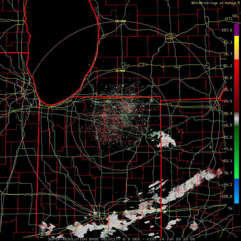Click the VEL legend title

point(235,16)
